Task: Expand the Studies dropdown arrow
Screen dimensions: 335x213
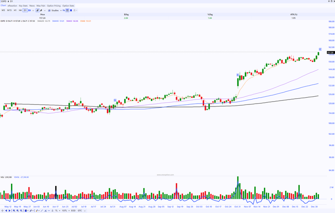Action: coord(61,11)
